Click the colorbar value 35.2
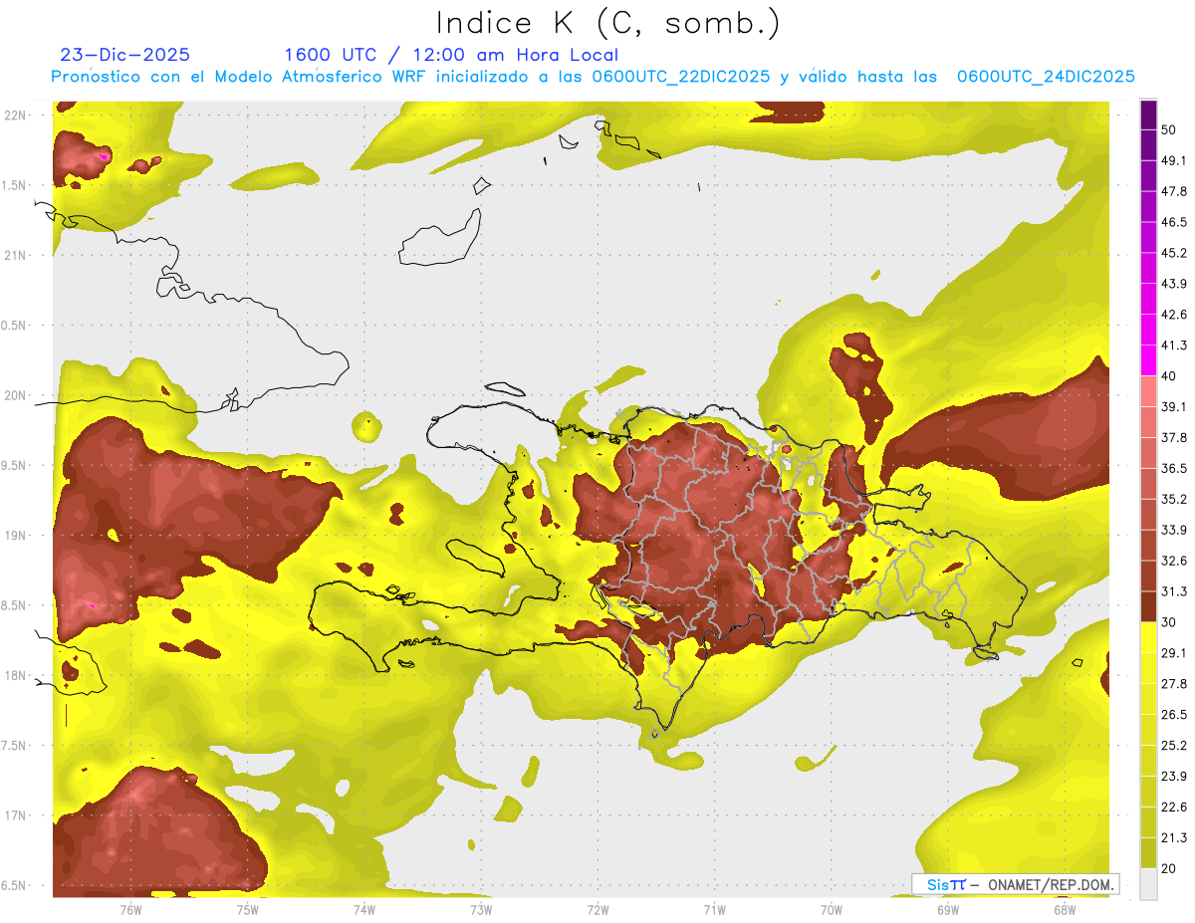This screenshot has height=923, width=1195. 1174,499
